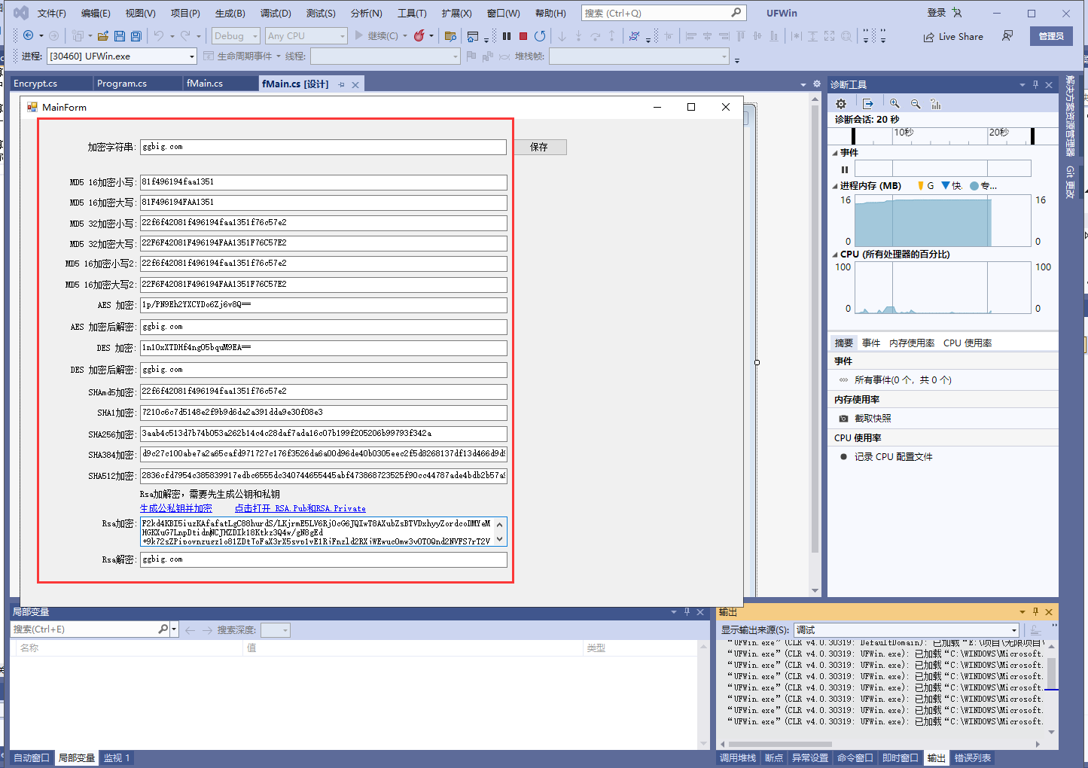
Task: Collapse the 进程内存 (MB) graph section
Action: pyautogui.click(x=835, y=186)
